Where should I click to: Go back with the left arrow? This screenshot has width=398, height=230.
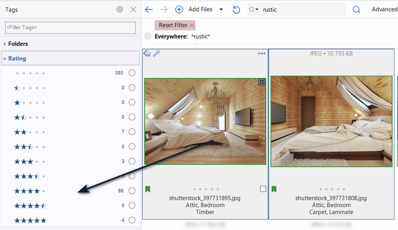[x=149, y=9]
